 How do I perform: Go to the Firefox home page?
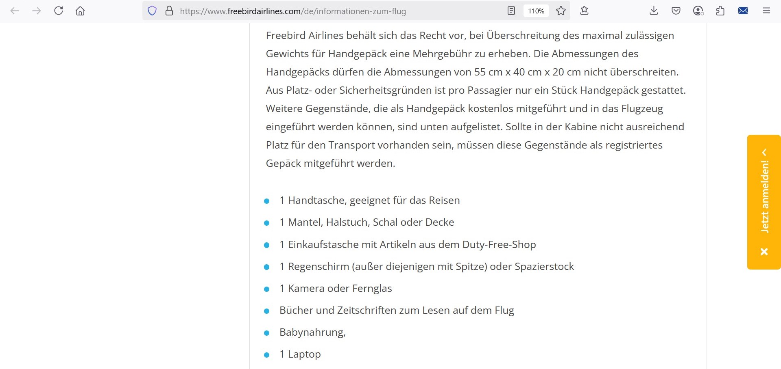tap(81, 11)
